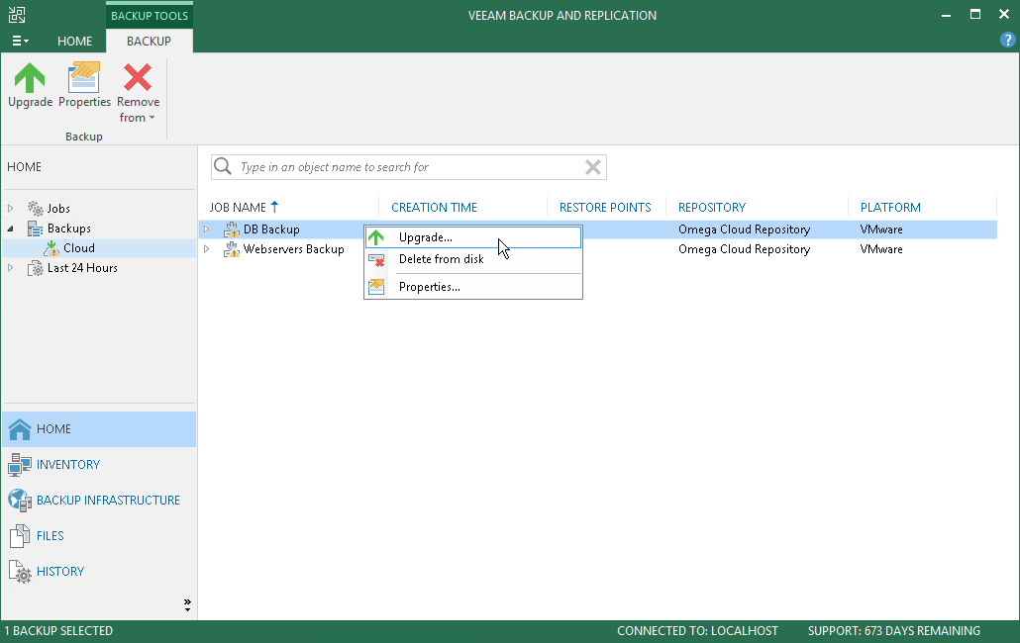Click the FILES documents icon
The height and width of the screenshot is (643, 1020).
[20, 536]
